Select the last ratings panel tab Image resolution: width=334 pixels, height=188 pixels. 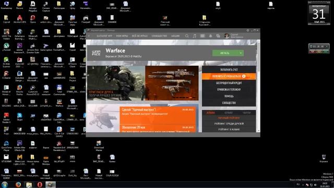[247, 113]
